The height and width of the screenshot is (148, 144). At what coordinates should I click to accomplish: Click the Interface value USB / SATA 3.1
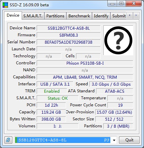[55, 84]
